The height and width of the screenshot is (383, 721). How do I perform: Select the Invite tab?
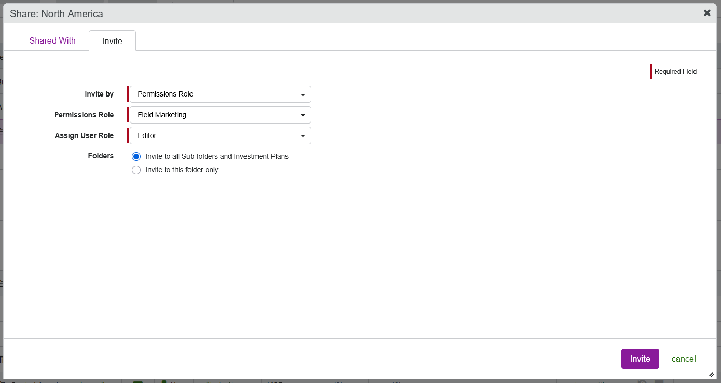coord(112,41)
